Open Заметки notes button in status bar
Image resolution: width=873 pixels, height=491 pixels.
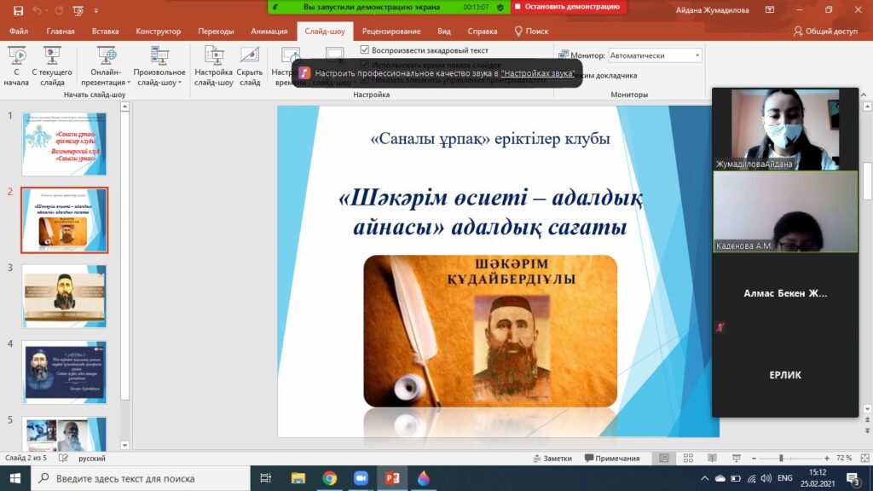coord(552,458)
